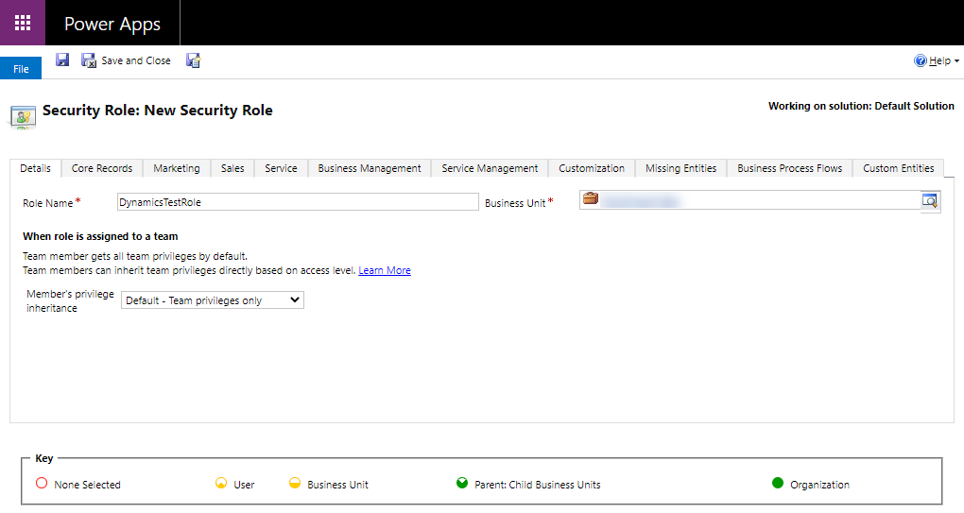Click the Business Unit briefcase icon
Image resolution: width=964 pixels, height=513 pixels.
(591, 199)
